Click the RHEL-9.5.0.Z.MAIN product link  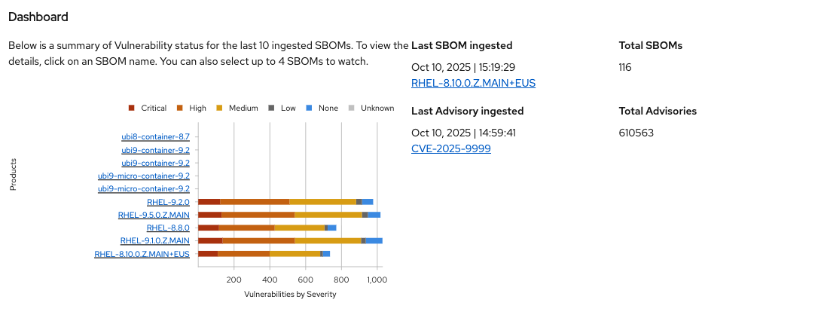(x=154, y=215)
